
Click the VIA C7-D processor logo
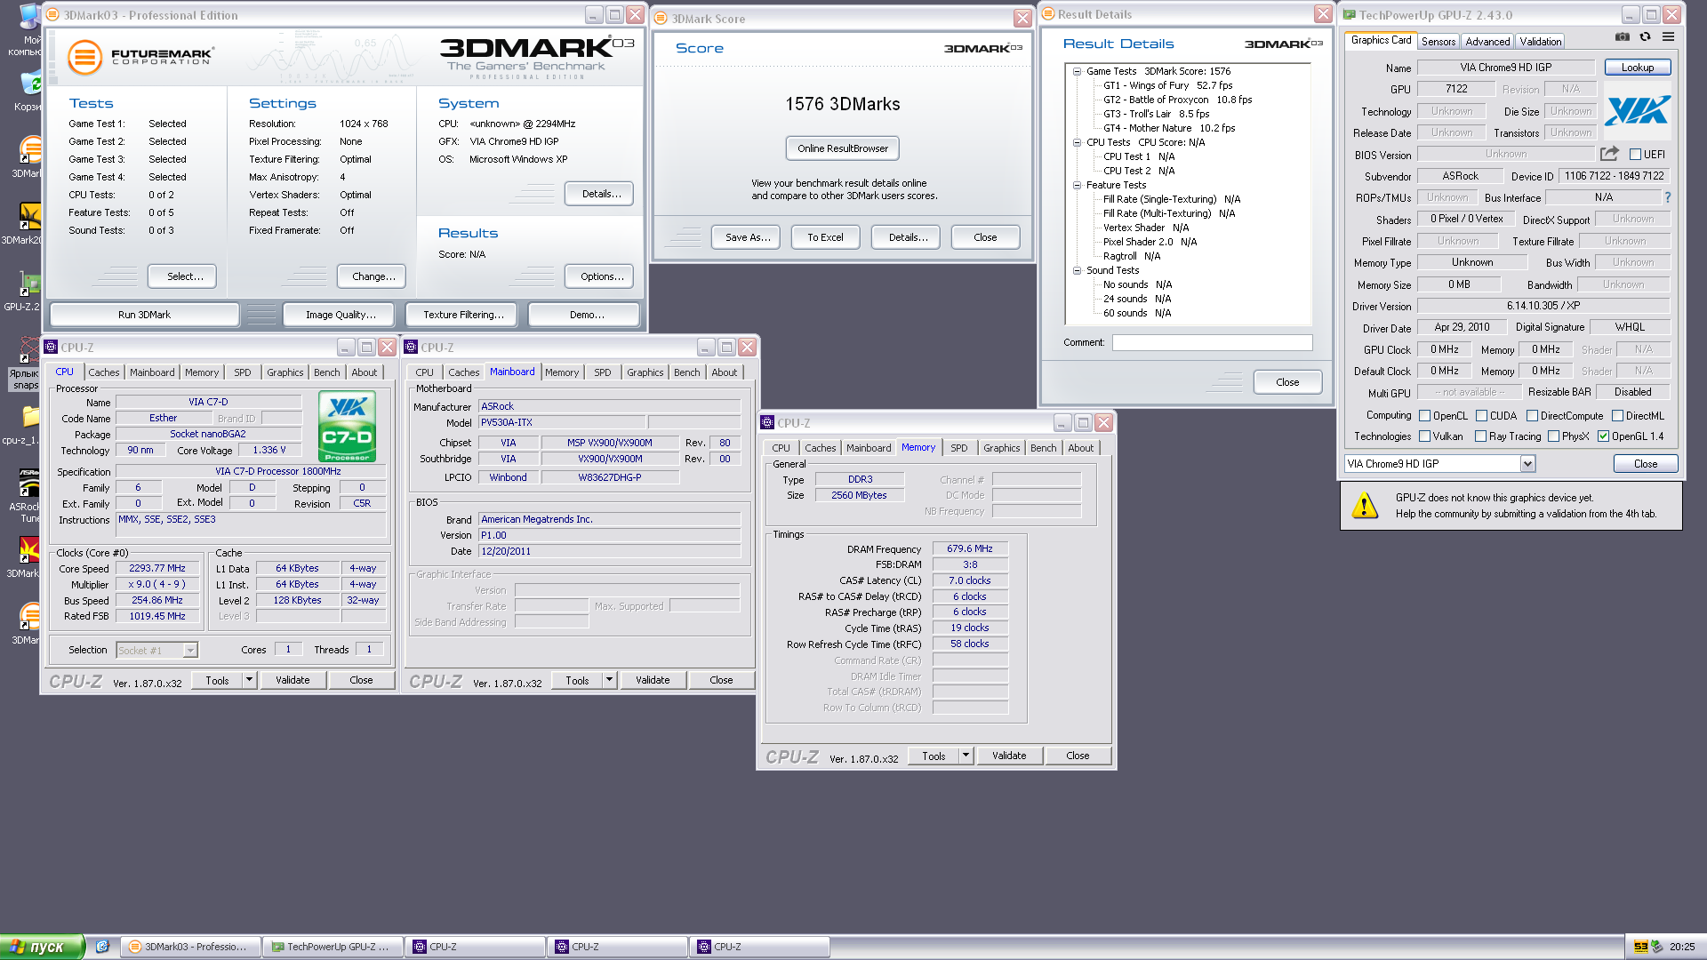click(347, 426)
